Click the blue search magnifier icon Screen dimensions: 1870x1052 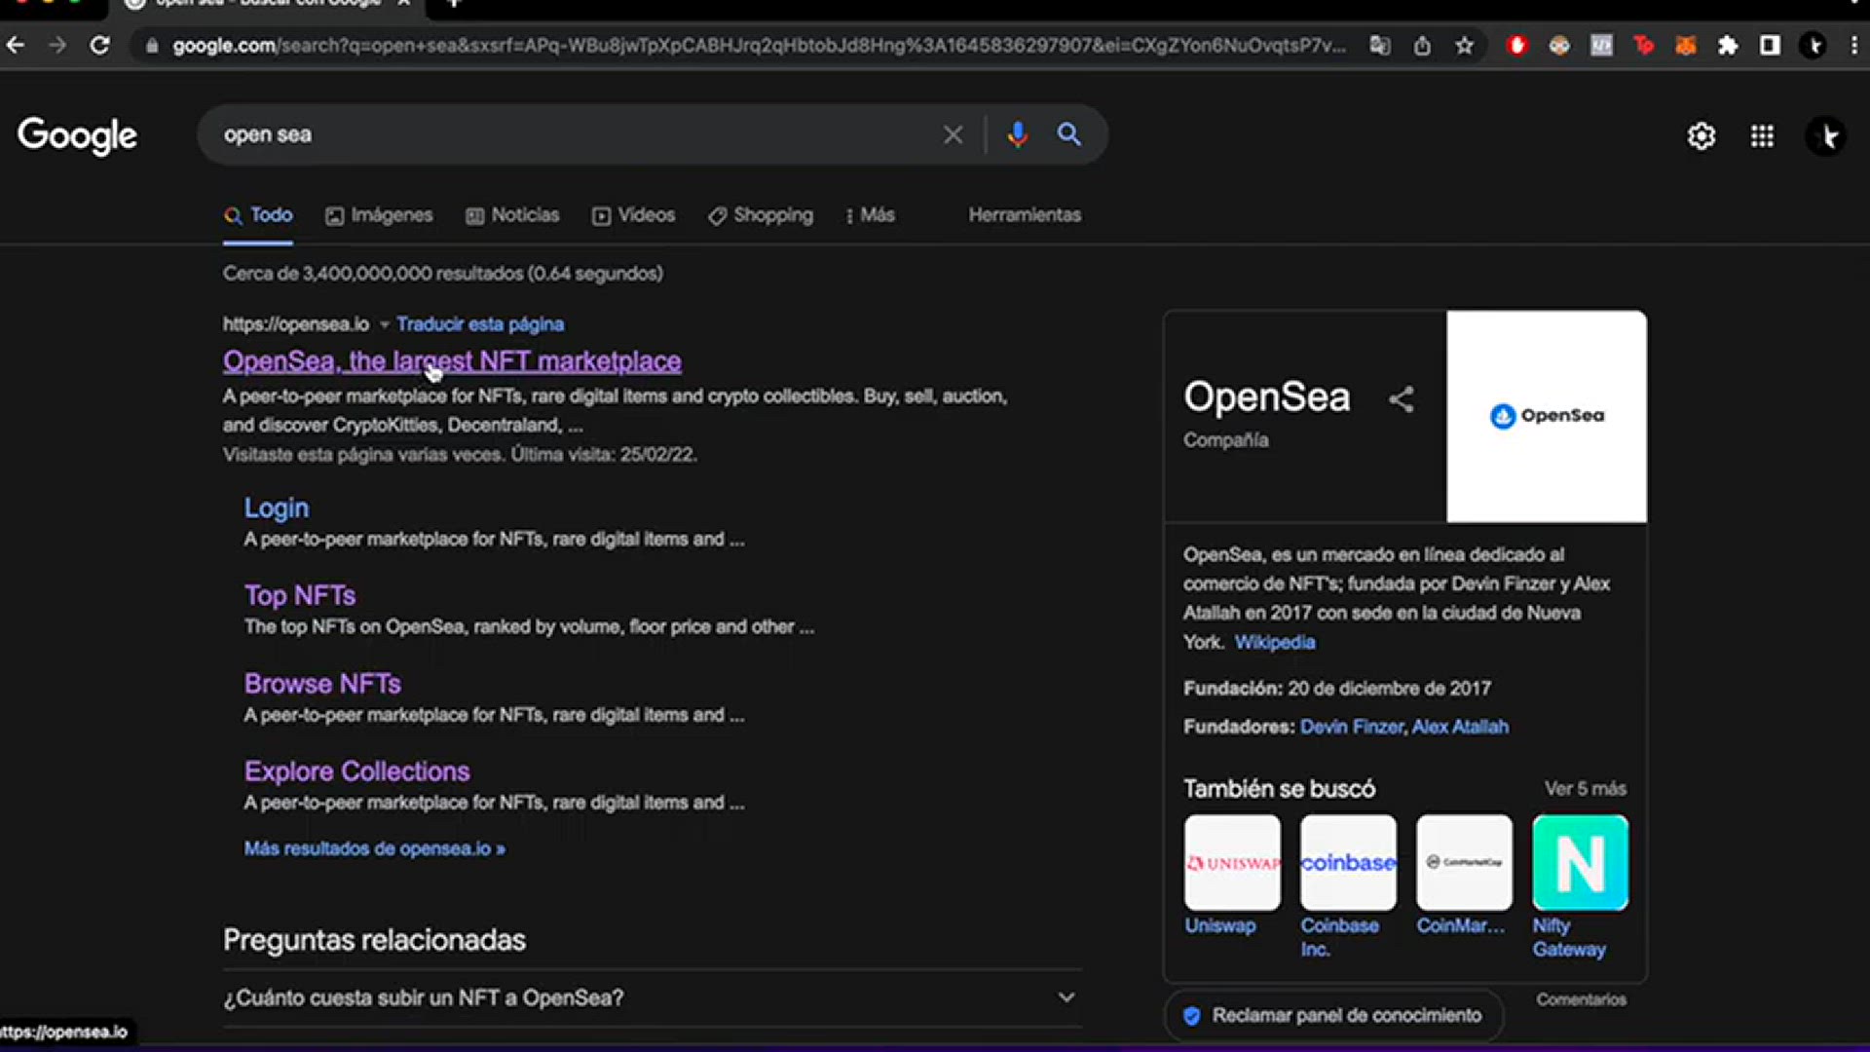[x=1068, y=134]
